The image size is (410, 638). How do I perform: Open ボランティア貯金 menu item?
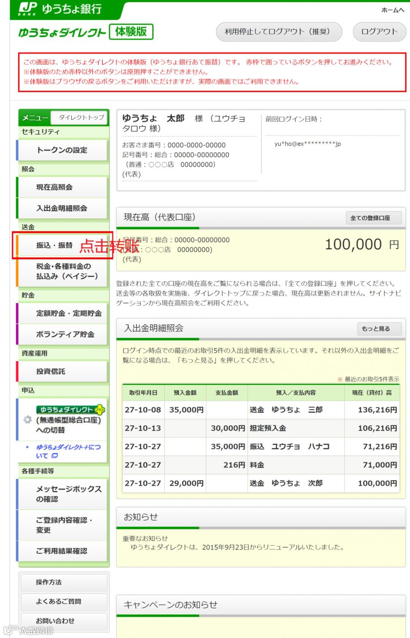click(62, 334)
